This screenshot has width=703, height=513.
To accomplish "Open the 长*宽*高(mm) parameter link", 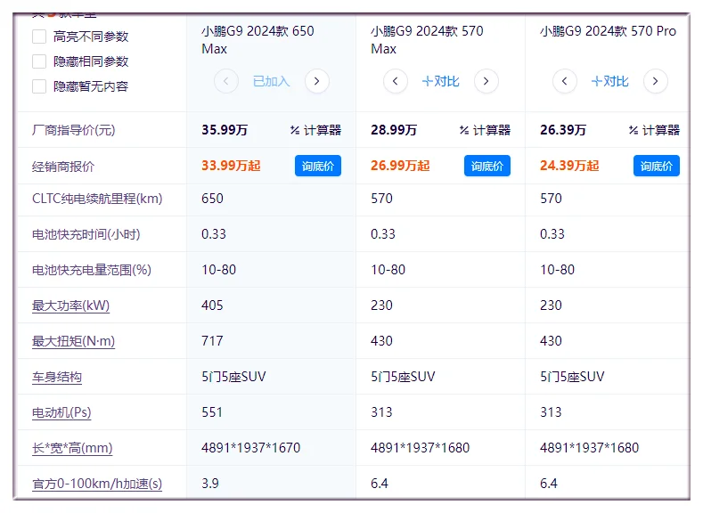I will tap(72, 448).
